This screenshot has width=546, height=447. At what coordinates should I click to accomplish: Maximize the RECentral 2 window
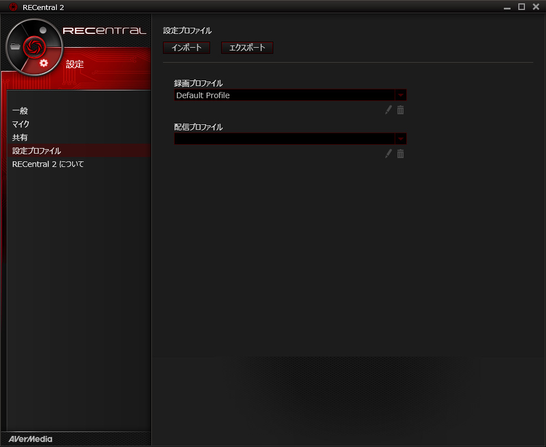pyautogui.click(x=521, y=7)
